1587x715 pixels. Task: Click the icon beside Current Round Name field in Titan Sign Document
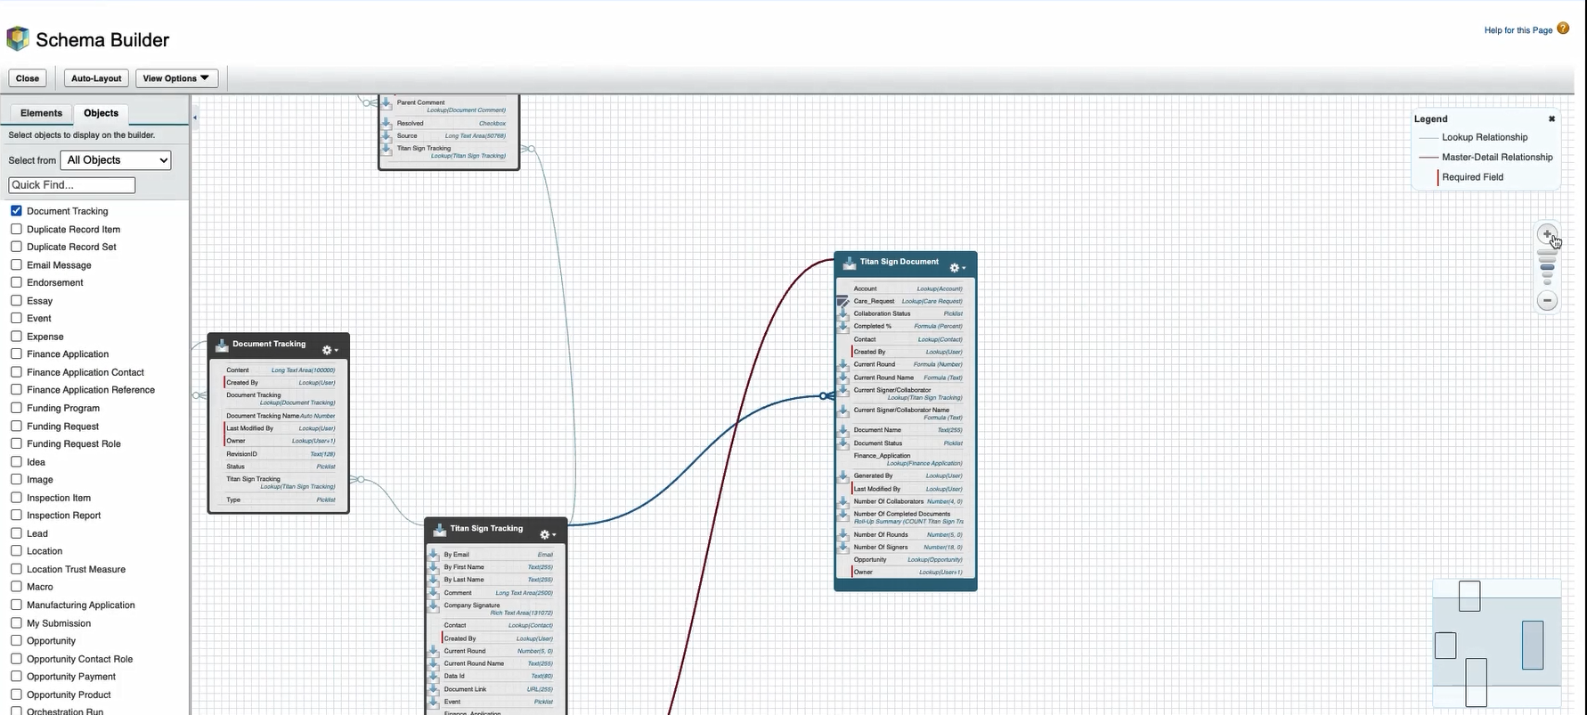pyautogui.click(x=842, y=378)
